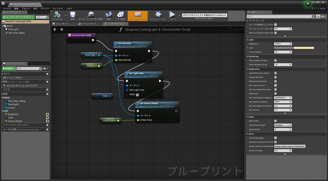Open the Asset menu
328x181 pixels.
click(26, 9)
